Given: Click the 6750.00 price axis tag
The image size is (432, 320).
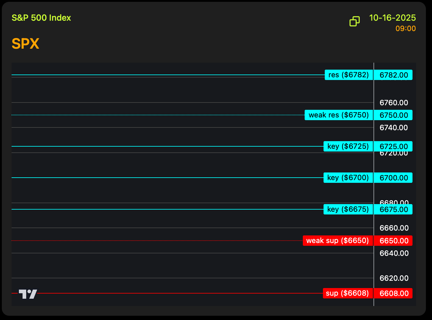Looking at the screenshot, I should [393, 115].
